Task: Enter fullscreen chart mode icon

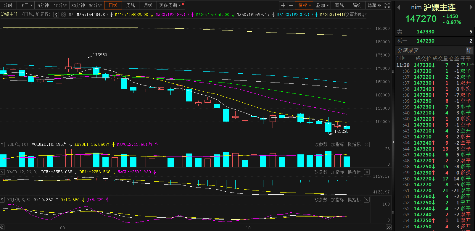Action: coord(387,5)
